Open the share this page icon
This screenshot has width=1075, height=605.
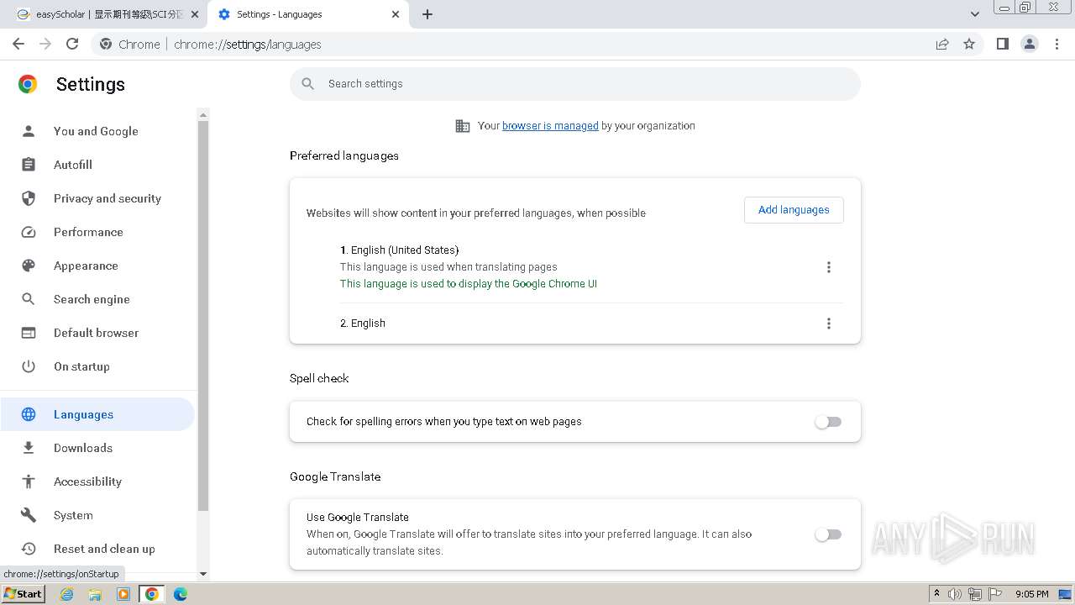click(942, 44)
